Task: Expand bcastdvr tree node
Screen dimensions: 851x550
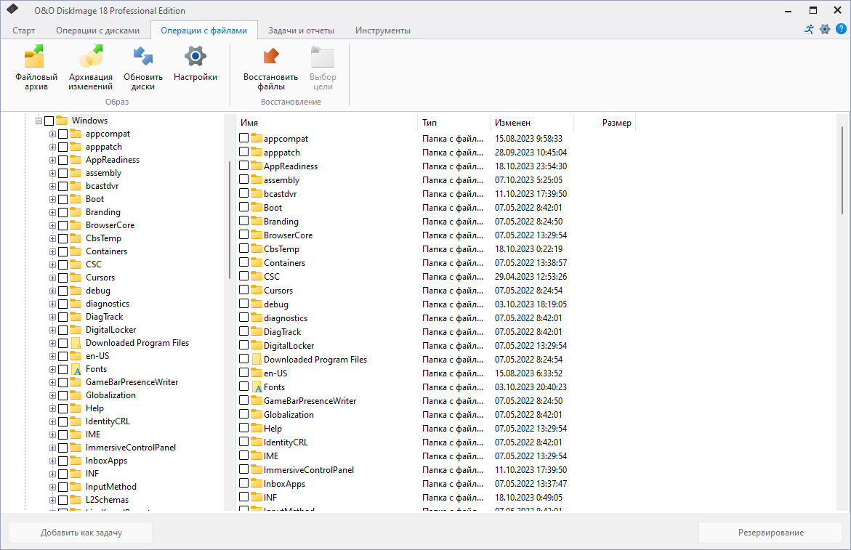Action: (52, 186)
